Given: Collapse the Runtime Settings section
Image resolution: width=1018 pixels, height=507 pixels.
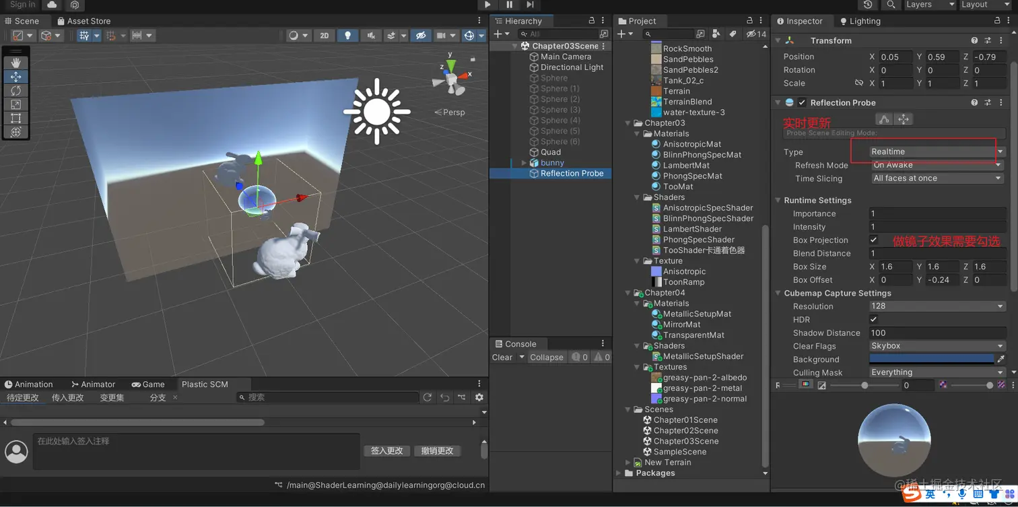Looking at the screenshot, I should 778,201.
